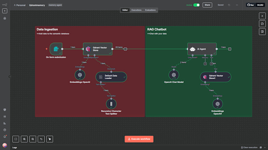Toggle the Active workflow switch
268x150 pixels.
click(x=196, y=5)
